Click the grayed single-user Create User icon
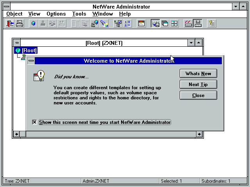The image size is (250, 187). tap(43, 23)
